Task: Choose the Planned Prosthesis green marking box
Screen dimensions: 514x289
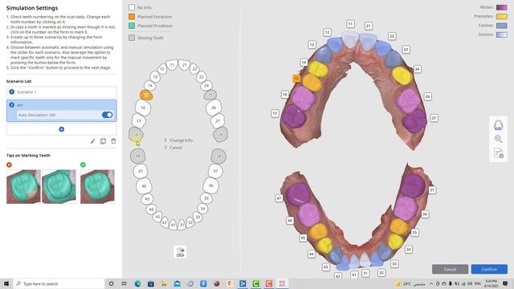Action: pyautogui.click(x=132, y=26)
